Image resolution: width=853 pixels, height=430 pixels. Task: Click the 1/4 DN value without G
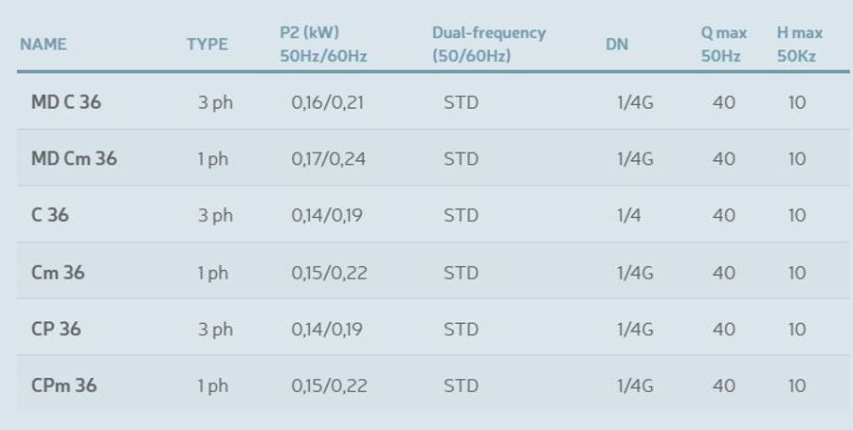[628, 216]
